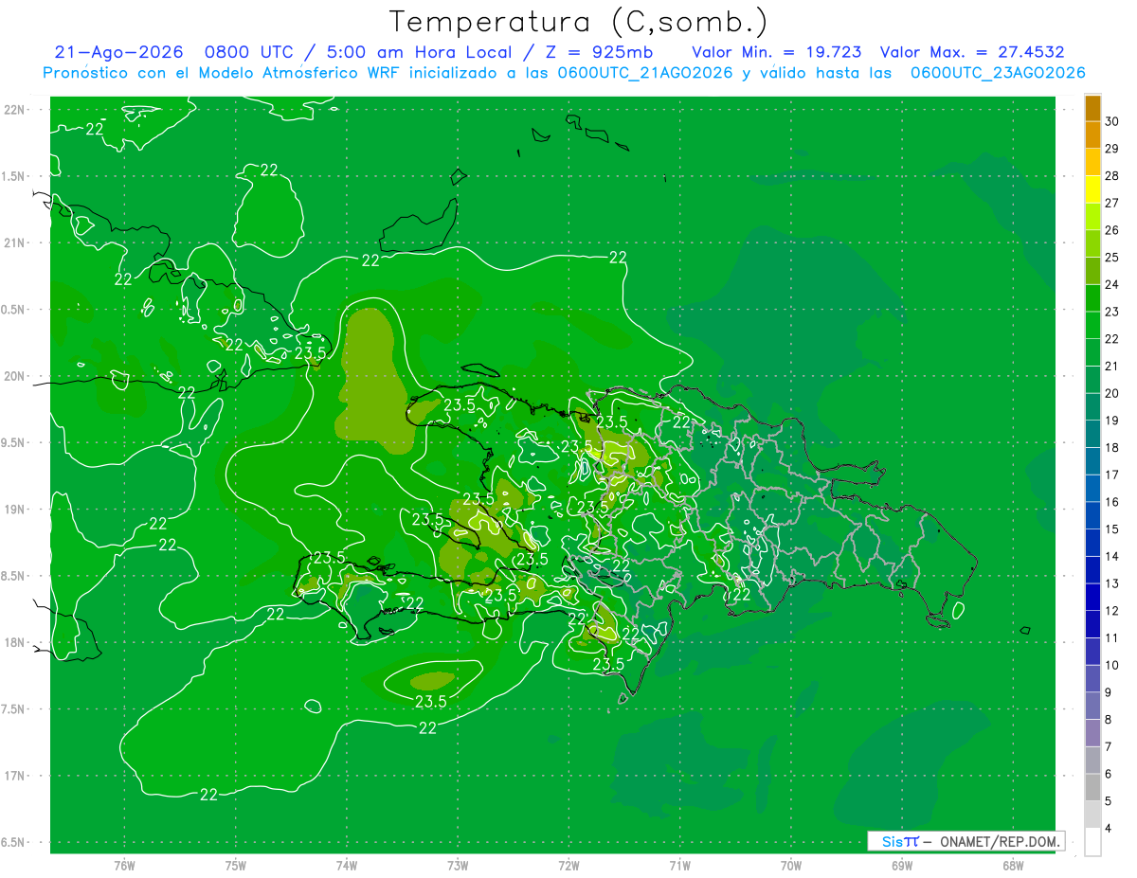Click the 19N latitude axis label
The width and height of the screenshot is (1137, 878).
[x=15, y=509]
